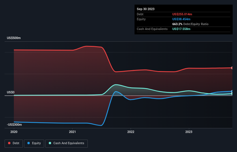Image resolution: width=237 pixels, height=152 pixels.
Task: Select the red Debt endpoint marker on chart
Action: pos(232,68)
